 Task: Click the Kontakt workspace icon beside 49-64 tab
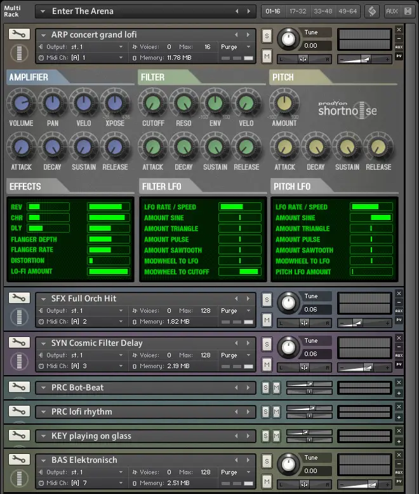[372, 11]
